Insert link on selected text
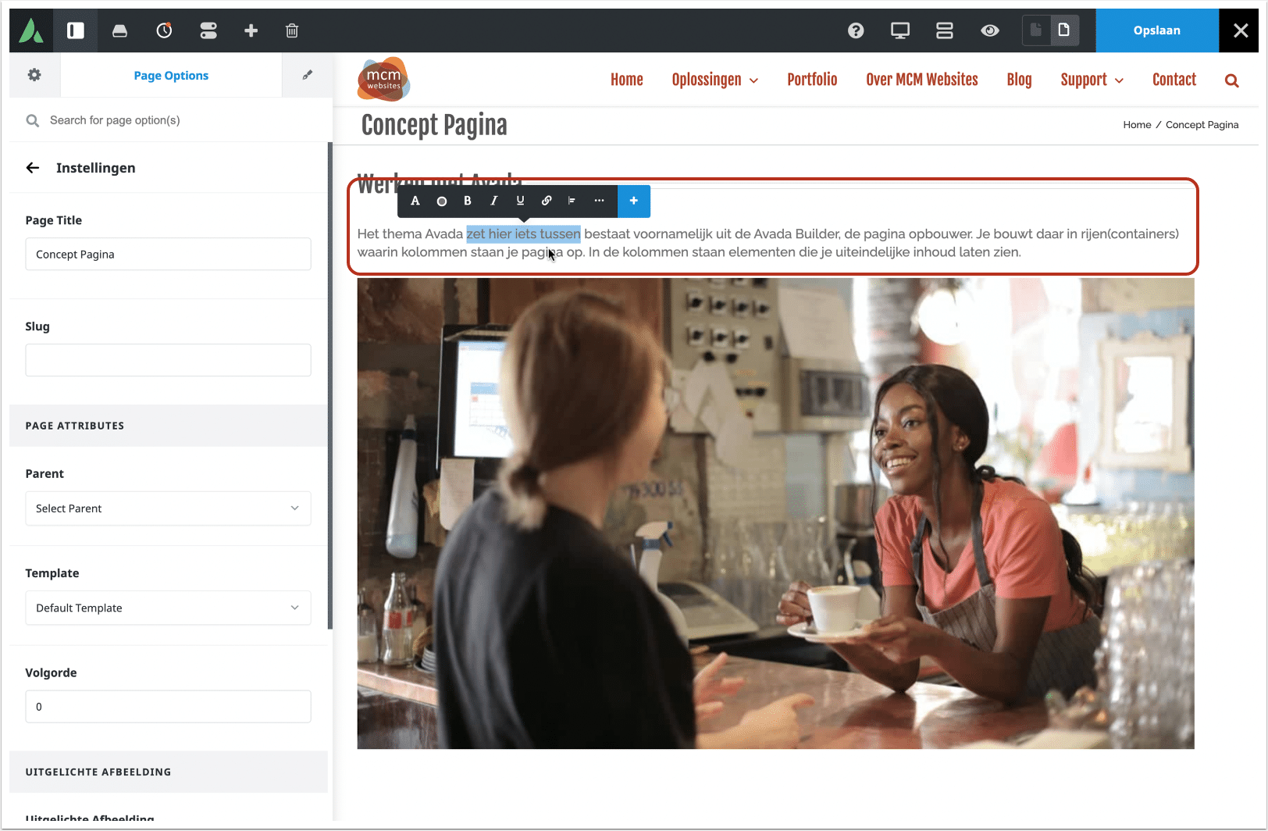 [x=547, y=201]
